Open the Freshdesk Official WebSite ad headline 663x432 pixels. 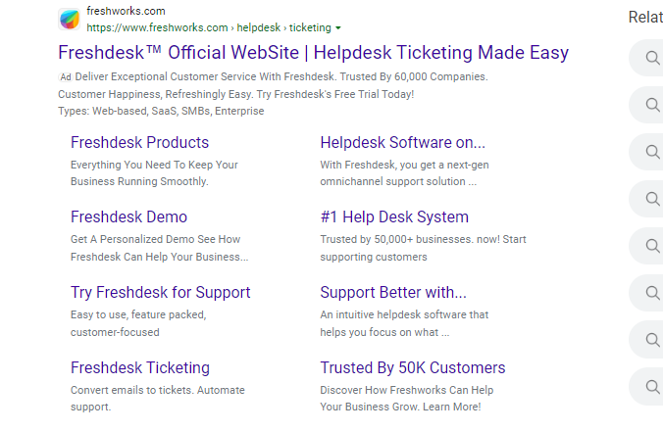coord(313,53)
